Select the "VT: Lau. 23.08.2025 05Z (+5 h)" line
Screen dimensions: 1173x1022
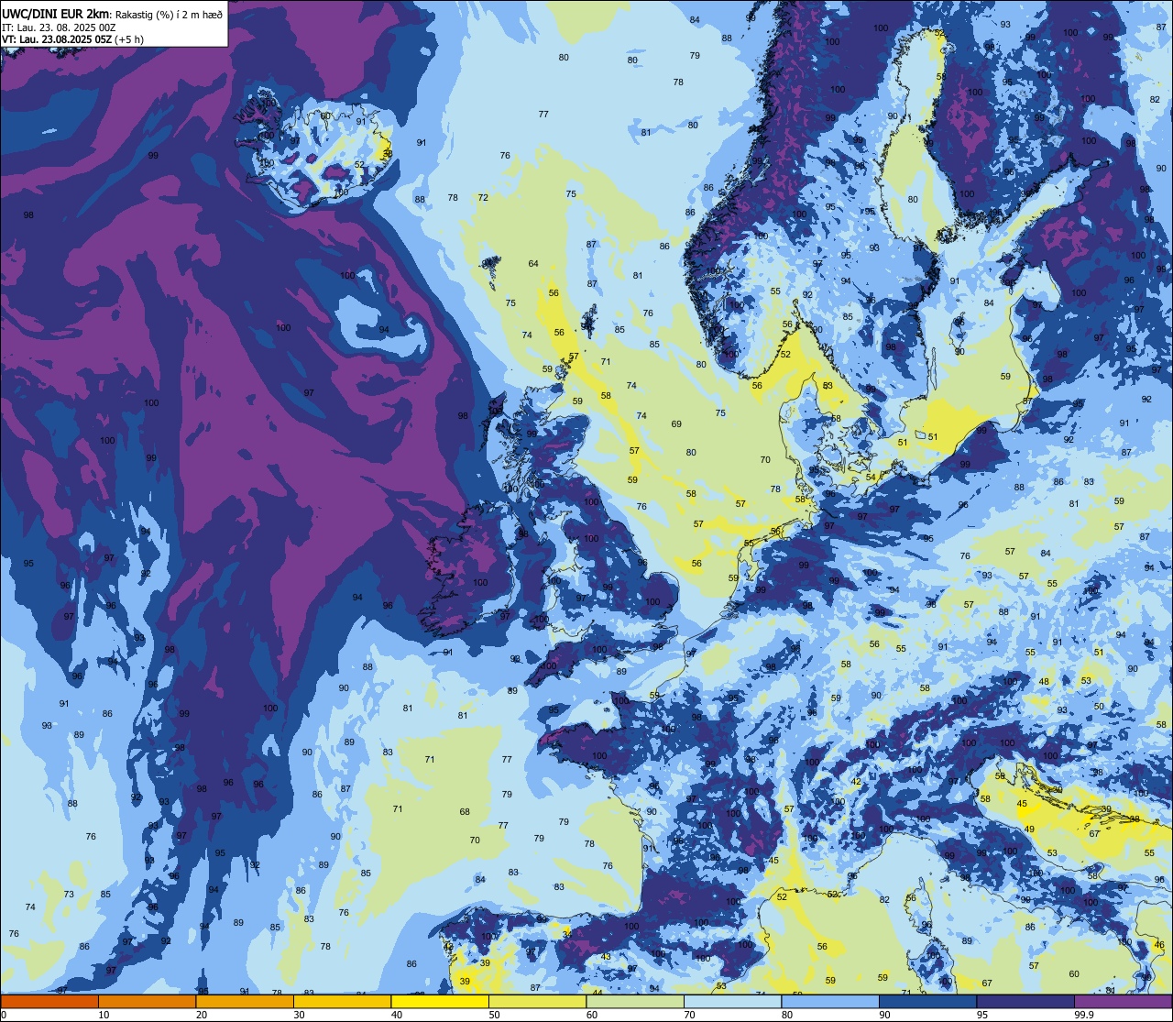[73, 39]
